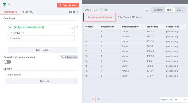Click the green output success checkmark
The width and height of the screenshot is (188, 103).
pos(101,10)
